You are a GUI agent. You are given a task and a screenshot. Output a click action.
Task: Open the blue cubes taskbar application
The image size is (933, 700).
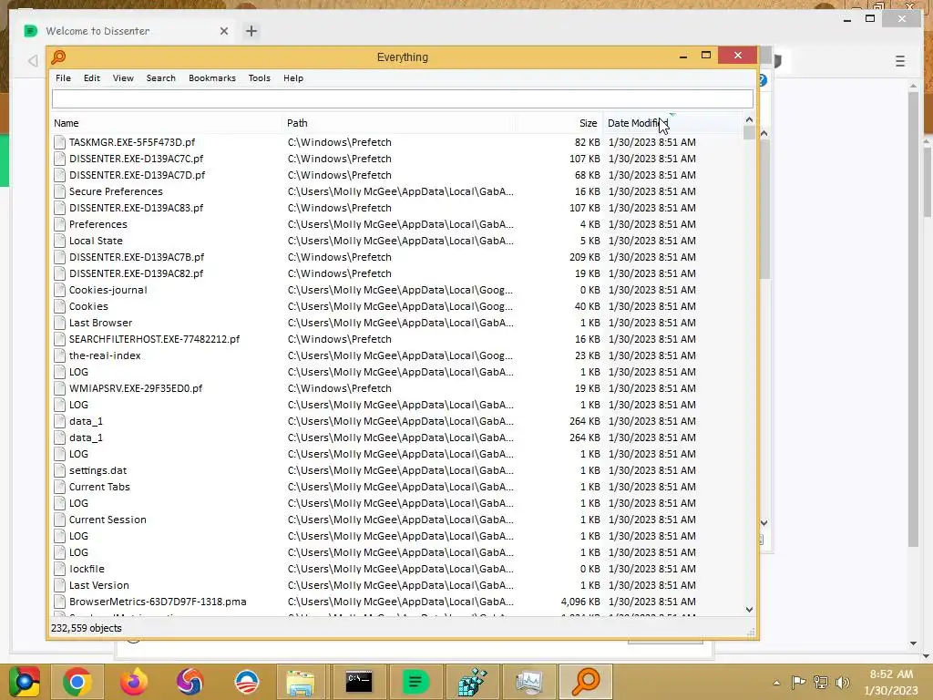(x=473, y=682)
